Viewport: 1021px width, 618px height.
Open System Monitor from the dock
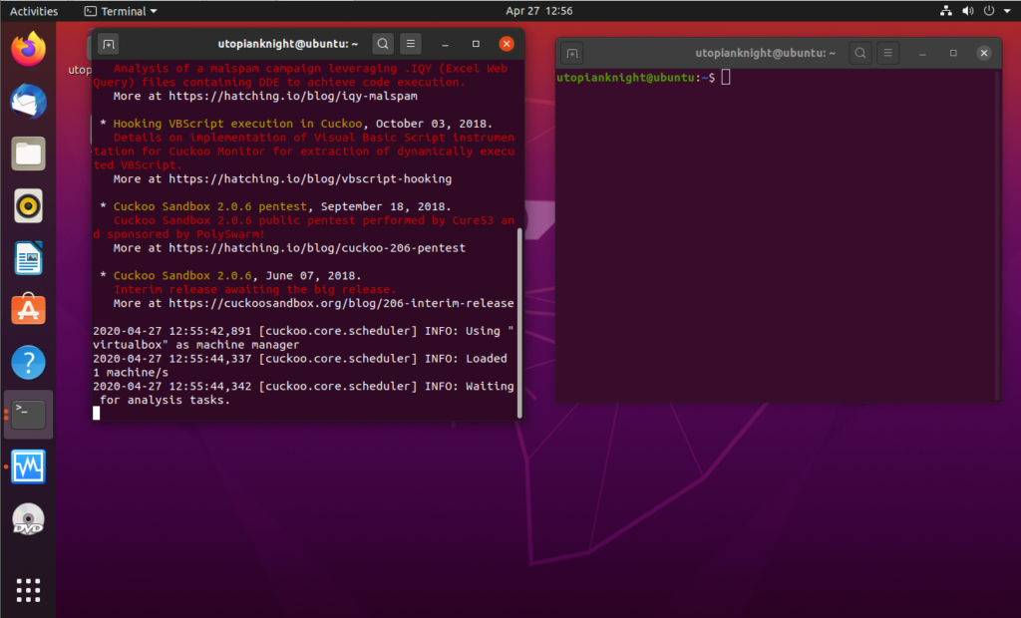click(x=27, y=466)
